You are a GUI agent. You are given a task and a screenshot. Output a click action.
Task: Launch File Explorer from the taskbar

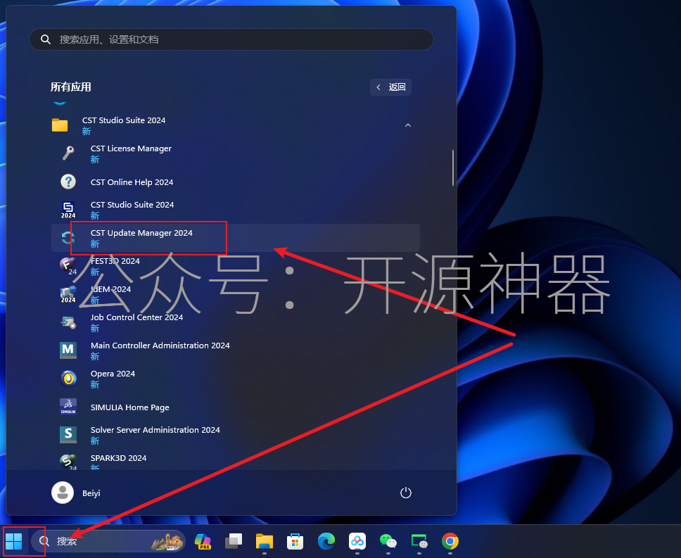tap(265, 541)
